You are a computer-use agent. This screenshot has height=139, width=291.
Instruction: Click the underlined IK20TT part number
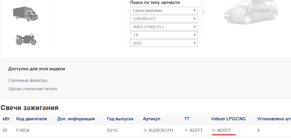click(x=224, y=131)
